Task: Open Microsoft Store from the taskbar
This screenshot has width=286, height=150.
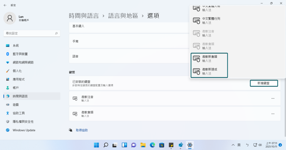Action: 162,145
